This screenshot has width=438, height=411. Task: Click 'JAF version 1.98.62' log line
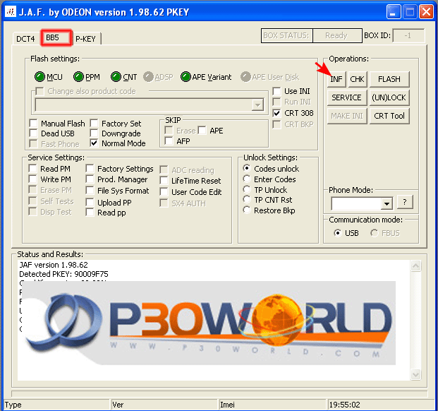point(54,265)
